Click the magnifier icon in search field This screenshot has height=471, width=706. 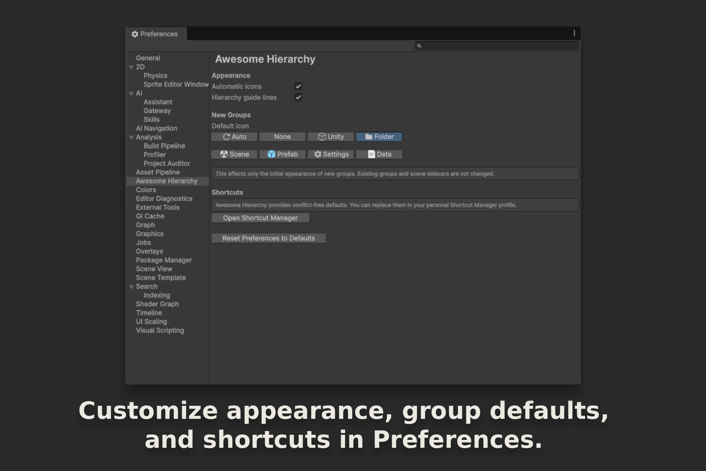(x=419, y=46)
